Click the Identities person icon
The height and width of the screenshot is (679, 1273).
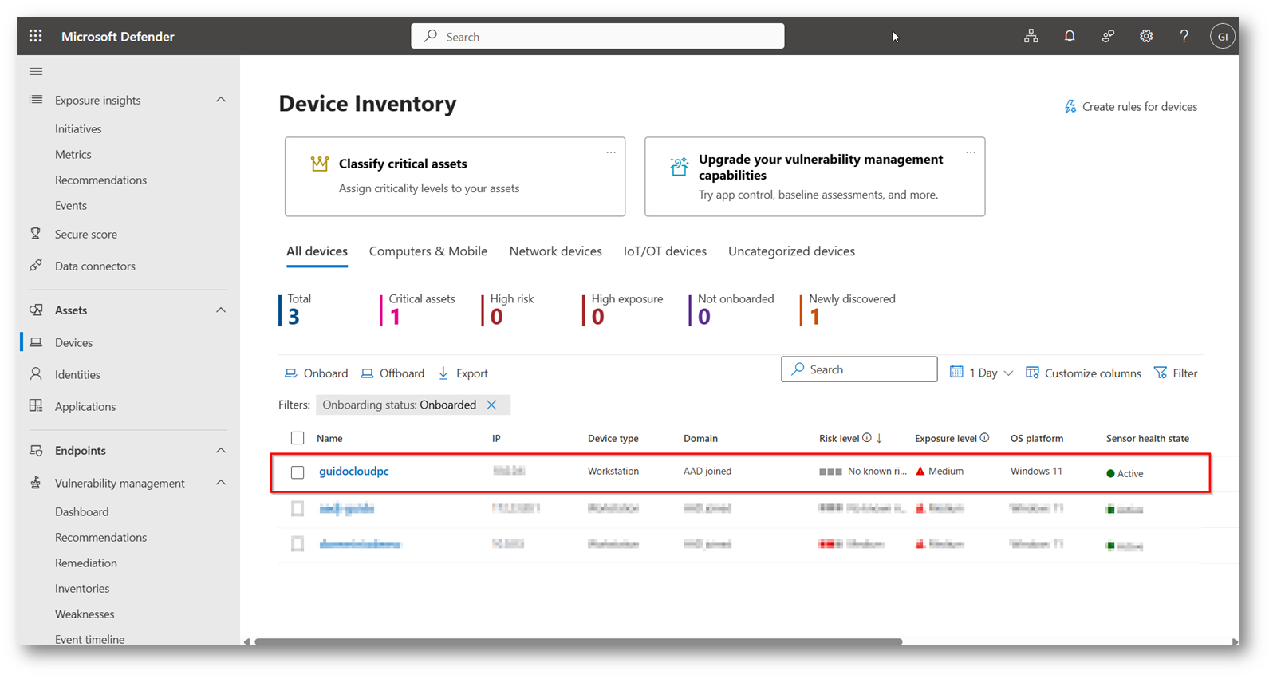[x=36, y=374]
